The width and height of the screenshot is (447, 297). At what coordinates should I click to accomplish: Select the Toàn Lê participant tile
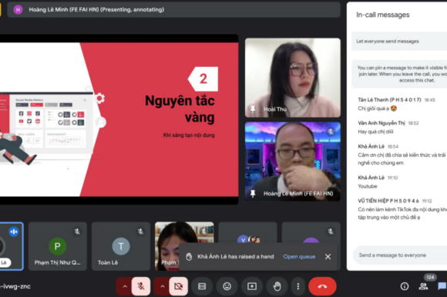[x=121, y=246]
